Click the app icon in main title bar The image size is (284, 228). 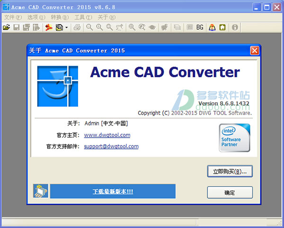tap(6, 7)
